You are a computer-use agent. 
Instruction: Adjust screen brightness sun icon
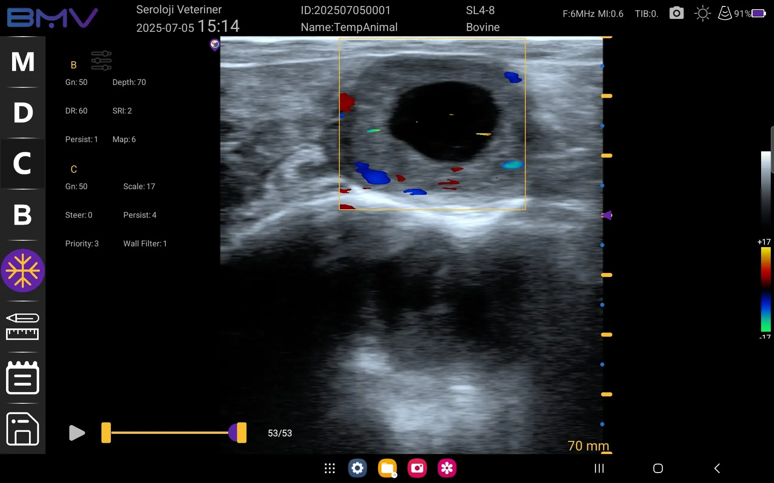(703, 13)
